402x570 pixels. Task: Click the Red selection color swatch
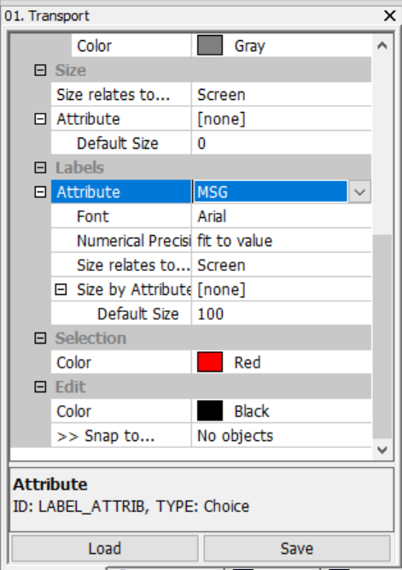(210, 362)
